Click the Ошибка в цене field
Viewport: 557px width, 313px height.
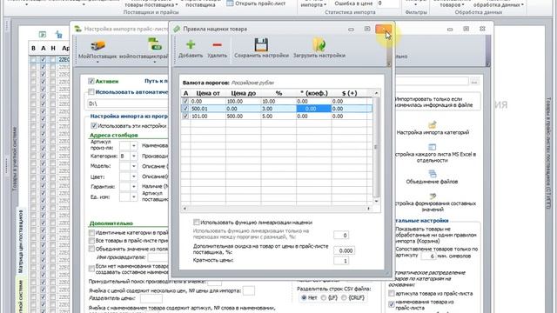click(x=388, y=3)
